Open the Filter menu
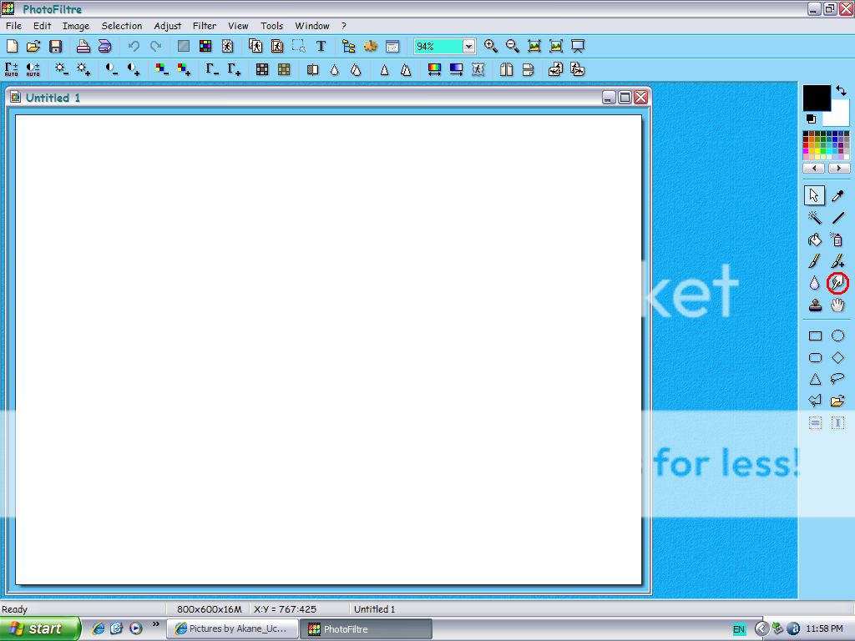This screenshot has height=641, width=855. pyautogui.click(x=204, y=26)
